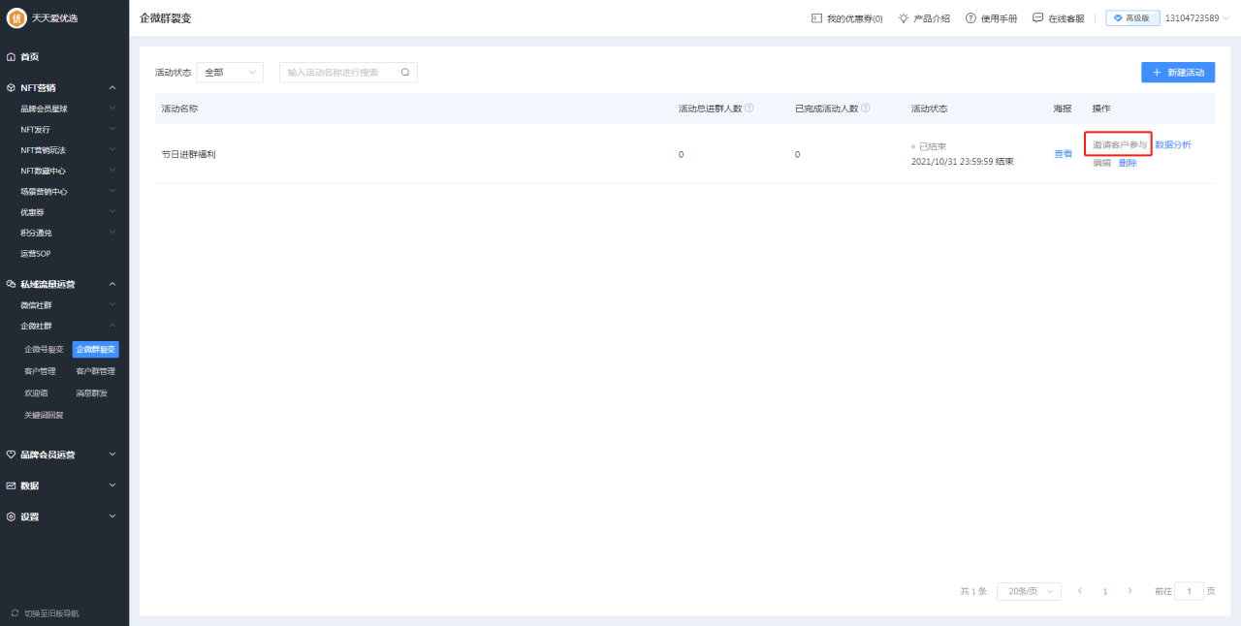Click the 产品介绍 lightbulb icon
Screen dimensions: 1241x626
(x=904, y=18)
